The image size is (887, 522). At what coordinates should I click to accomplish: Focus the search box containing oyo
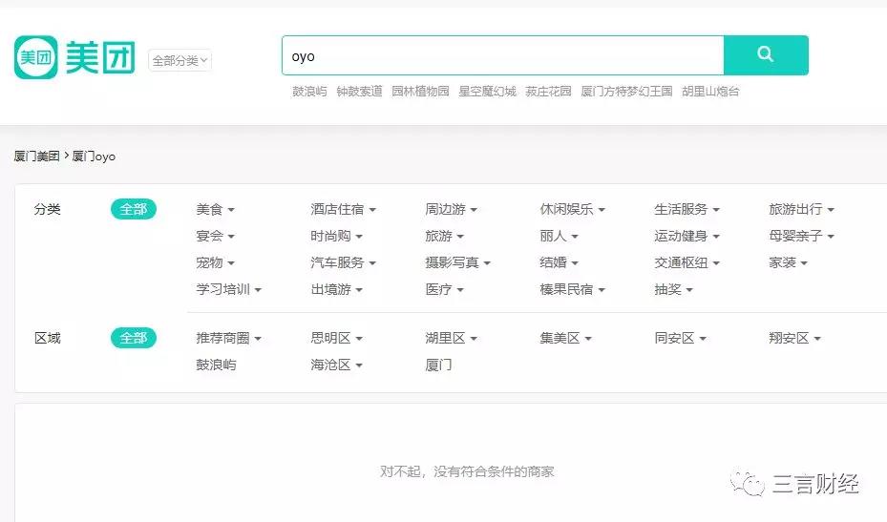(503, 55)
